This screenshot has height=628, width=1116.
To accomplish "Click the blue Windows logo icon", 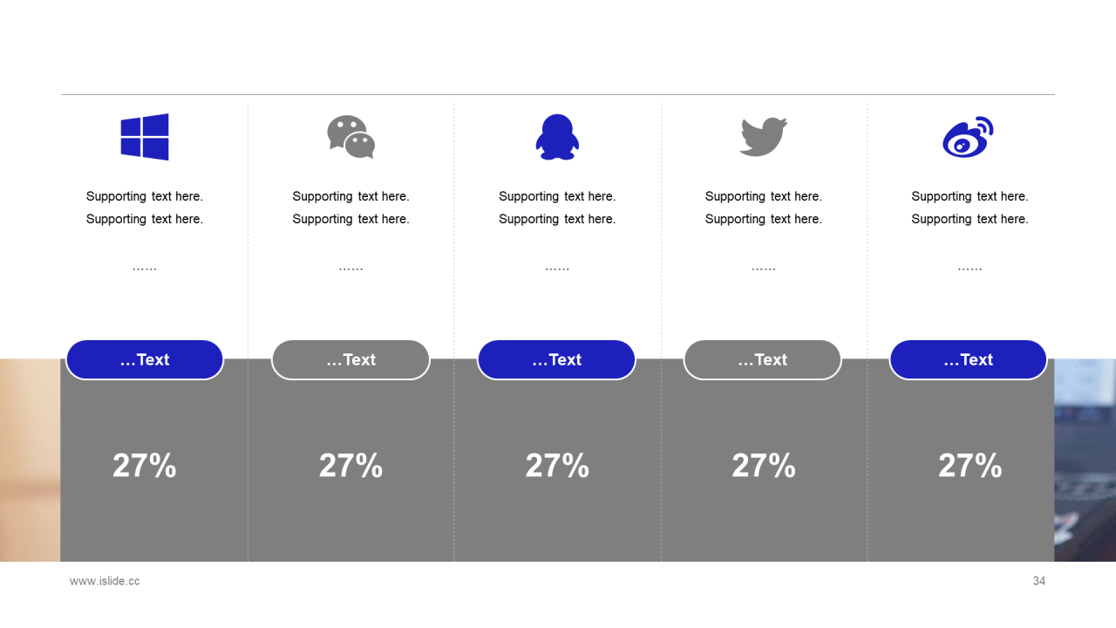I will pos(145,137).
